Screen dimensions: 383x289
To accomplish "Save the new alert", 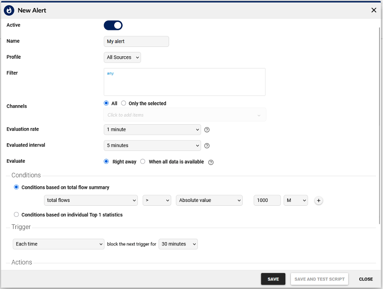I will click(273, 279).
